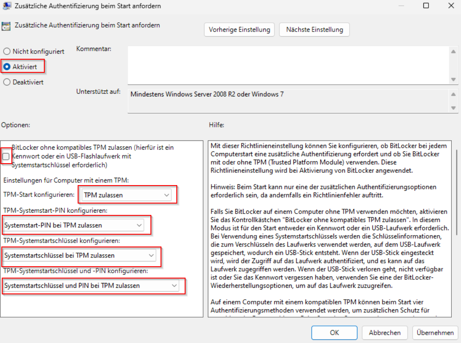Click the 'TPM-Systemstart-PIN konfigurieren:' label
Screen dimensions: 461x343
[x=55, y=211]
